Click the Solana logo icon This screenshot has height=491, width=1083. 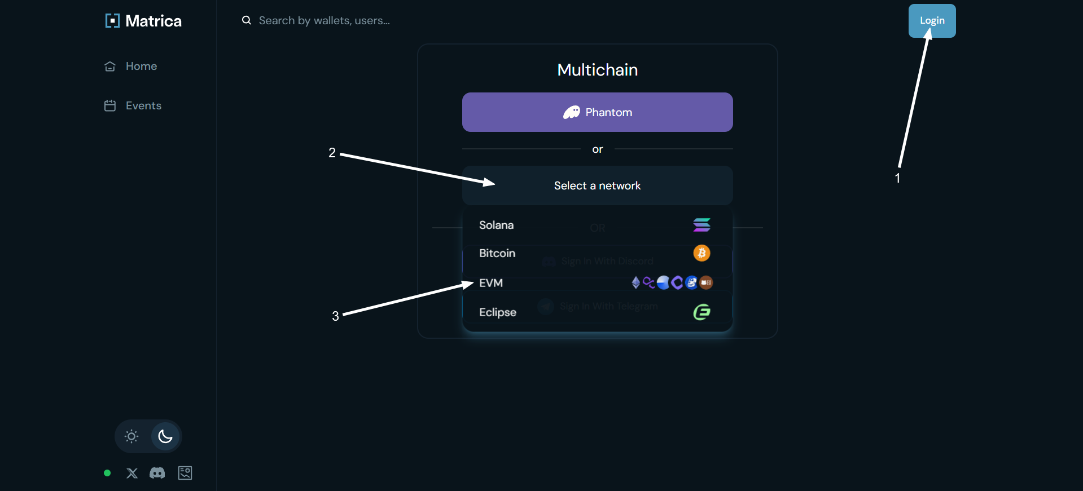tap(701, 225)
